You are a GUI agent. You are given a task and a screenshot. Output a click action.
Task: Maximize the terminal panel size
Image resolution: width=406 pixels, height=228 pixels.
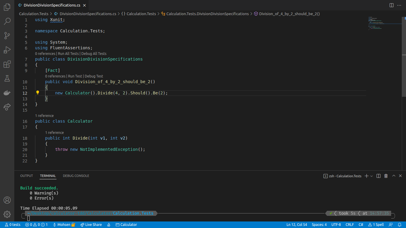(x=394, y=176)
